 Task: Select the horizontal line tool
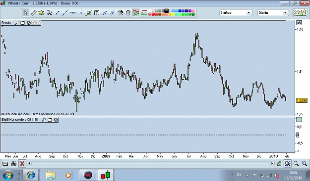click(x=73, y=13)
